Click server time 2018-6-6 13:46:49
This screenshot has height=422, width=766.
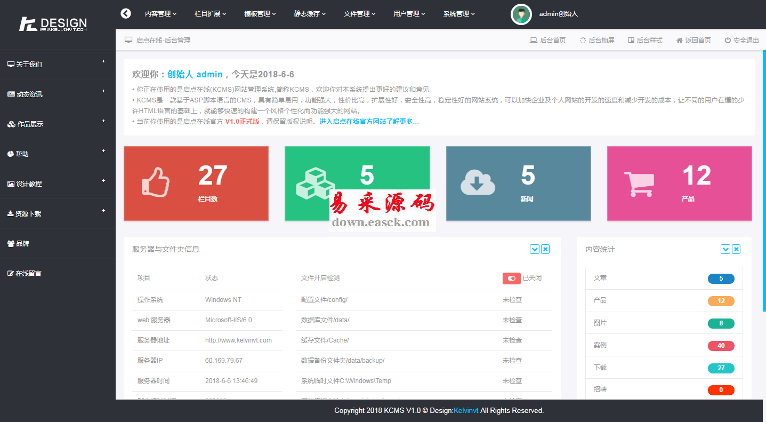pyautogui.click(x=231, y=381)
